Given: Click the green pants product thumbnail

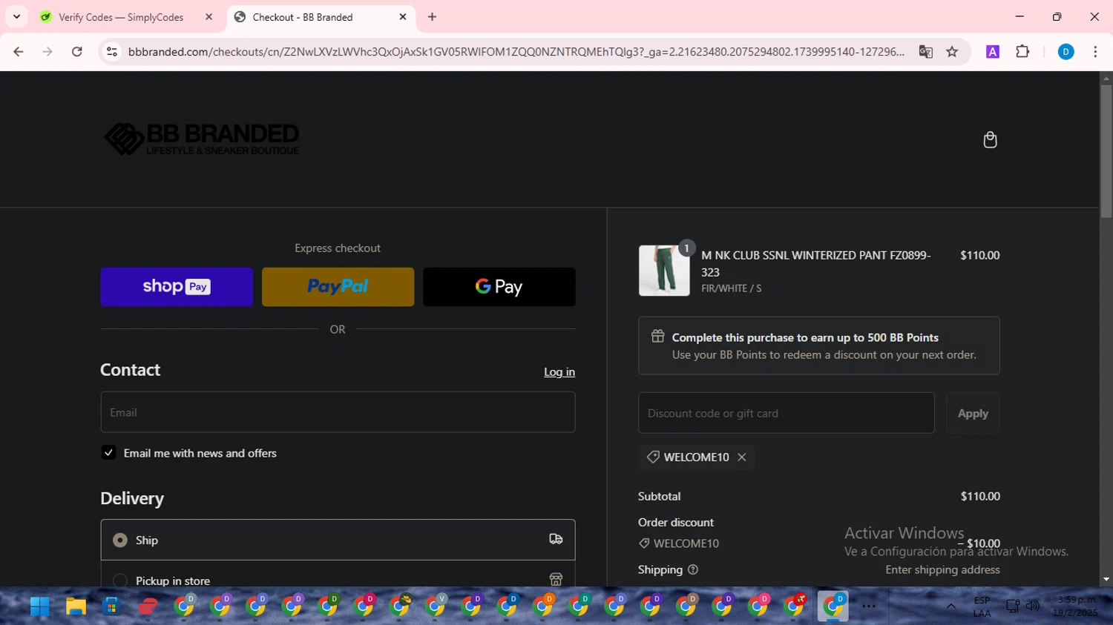Looking at the screenshot, I should click(664, 271).
